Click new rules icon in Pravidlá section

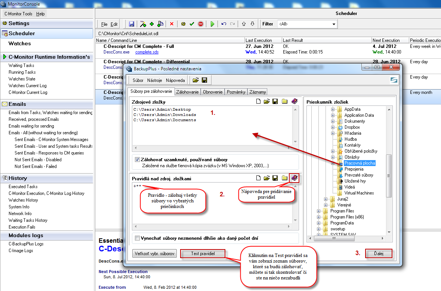[x=258, y=178]
